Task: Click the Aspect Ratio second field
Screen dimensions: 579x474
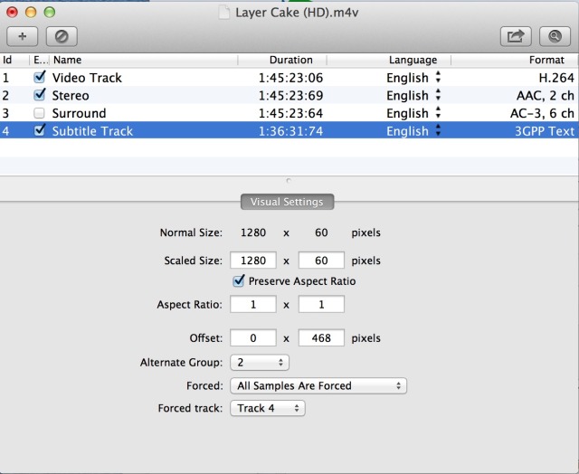Action: 321,304
